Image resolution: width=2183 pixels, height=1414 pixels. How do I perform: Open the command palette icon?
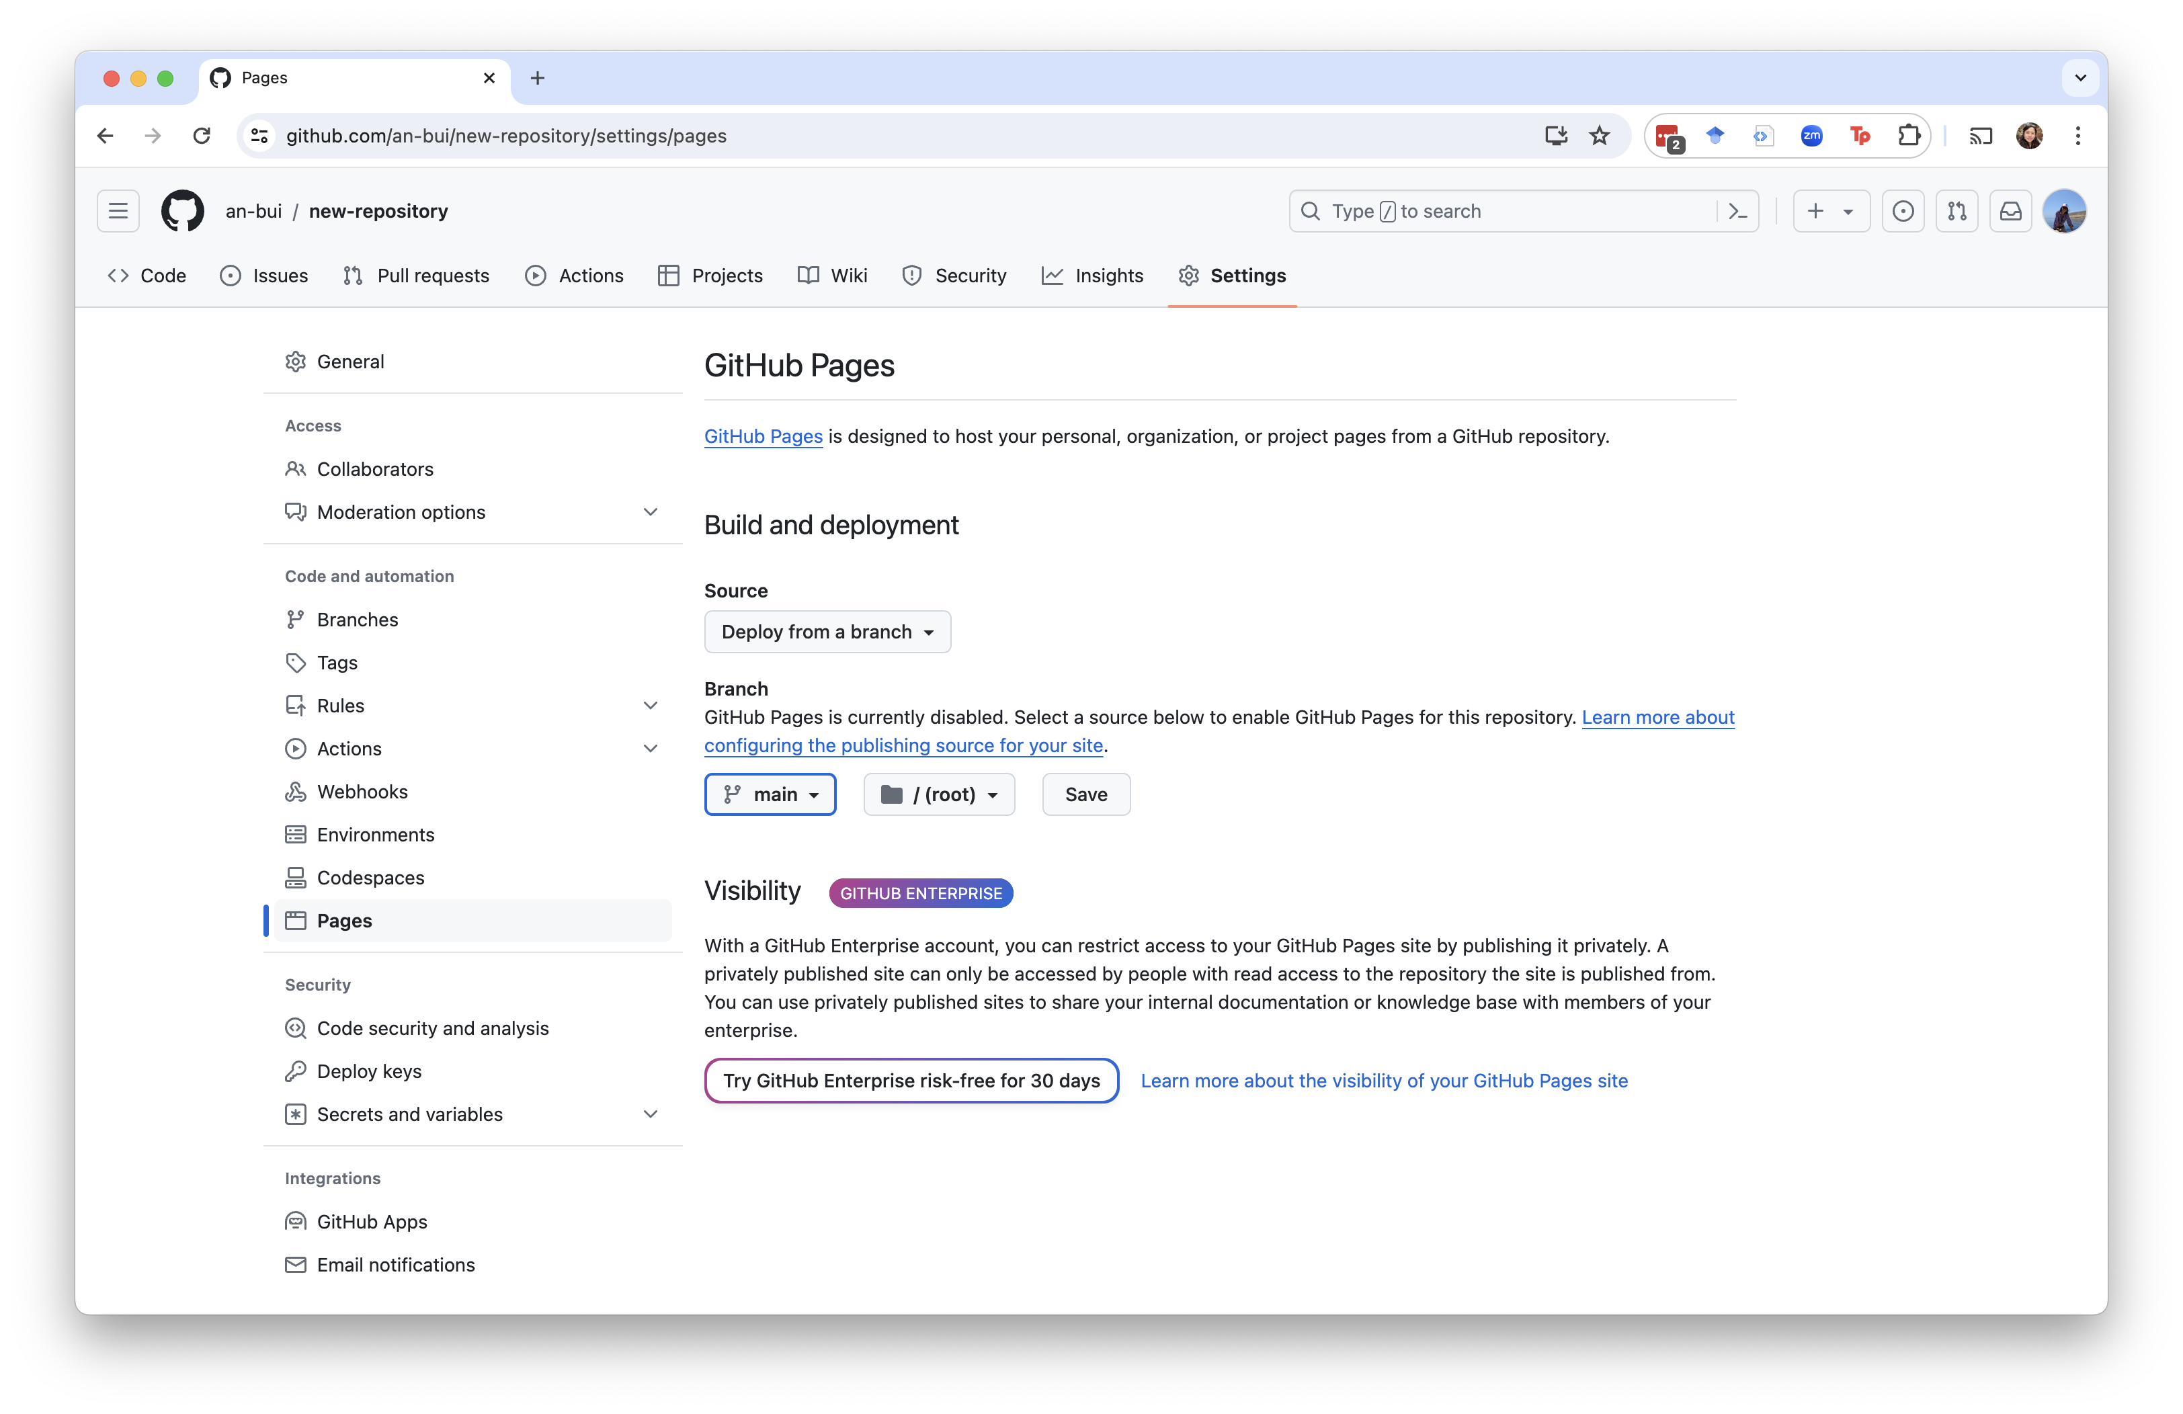click(1737, 211)
